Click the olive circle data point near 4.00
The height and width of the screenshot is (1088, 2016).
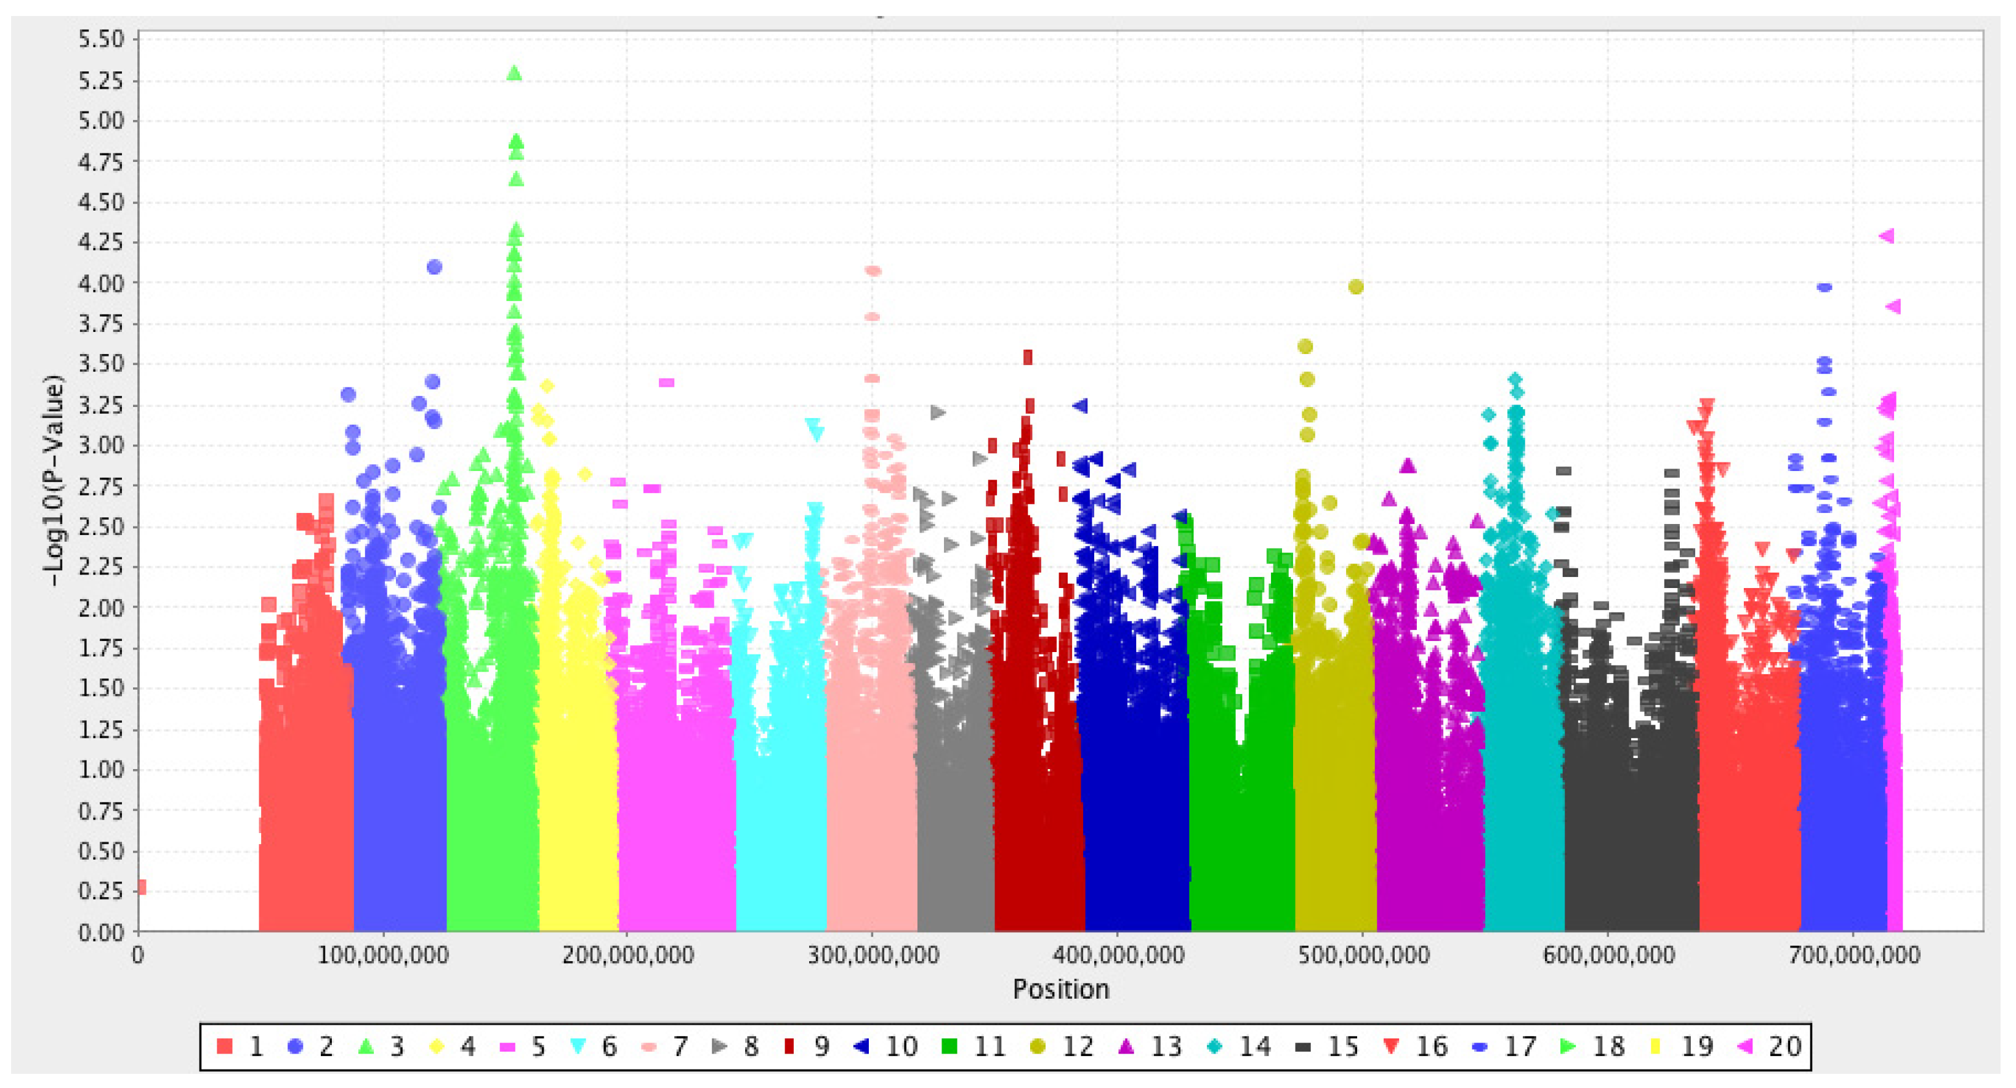pyautogui.click(x=1357, y=288)
